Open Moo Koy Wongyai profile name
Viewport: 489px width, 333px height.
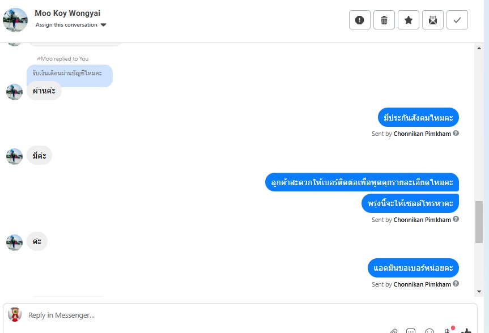67,13
